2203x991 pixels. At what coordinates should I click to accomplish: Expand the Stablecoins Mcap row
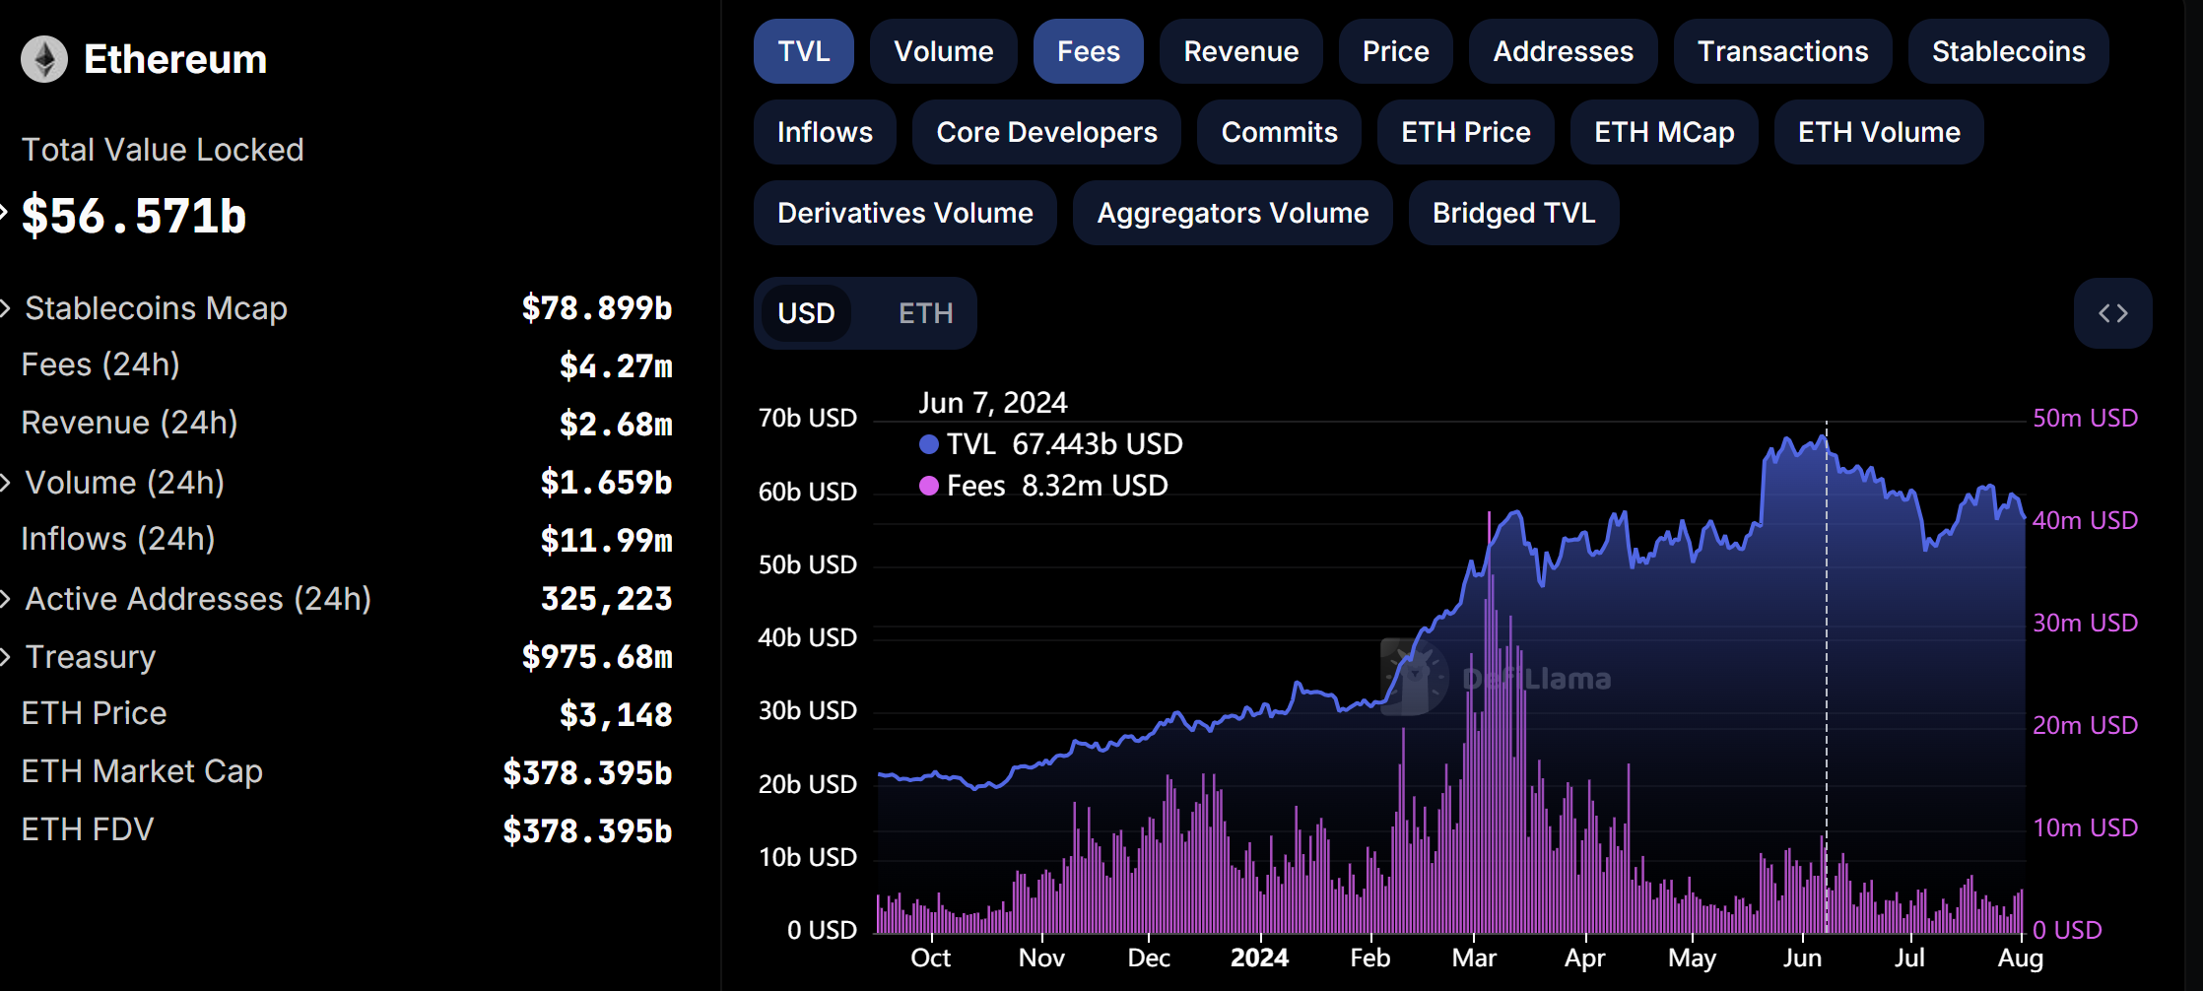pos(6,308)
